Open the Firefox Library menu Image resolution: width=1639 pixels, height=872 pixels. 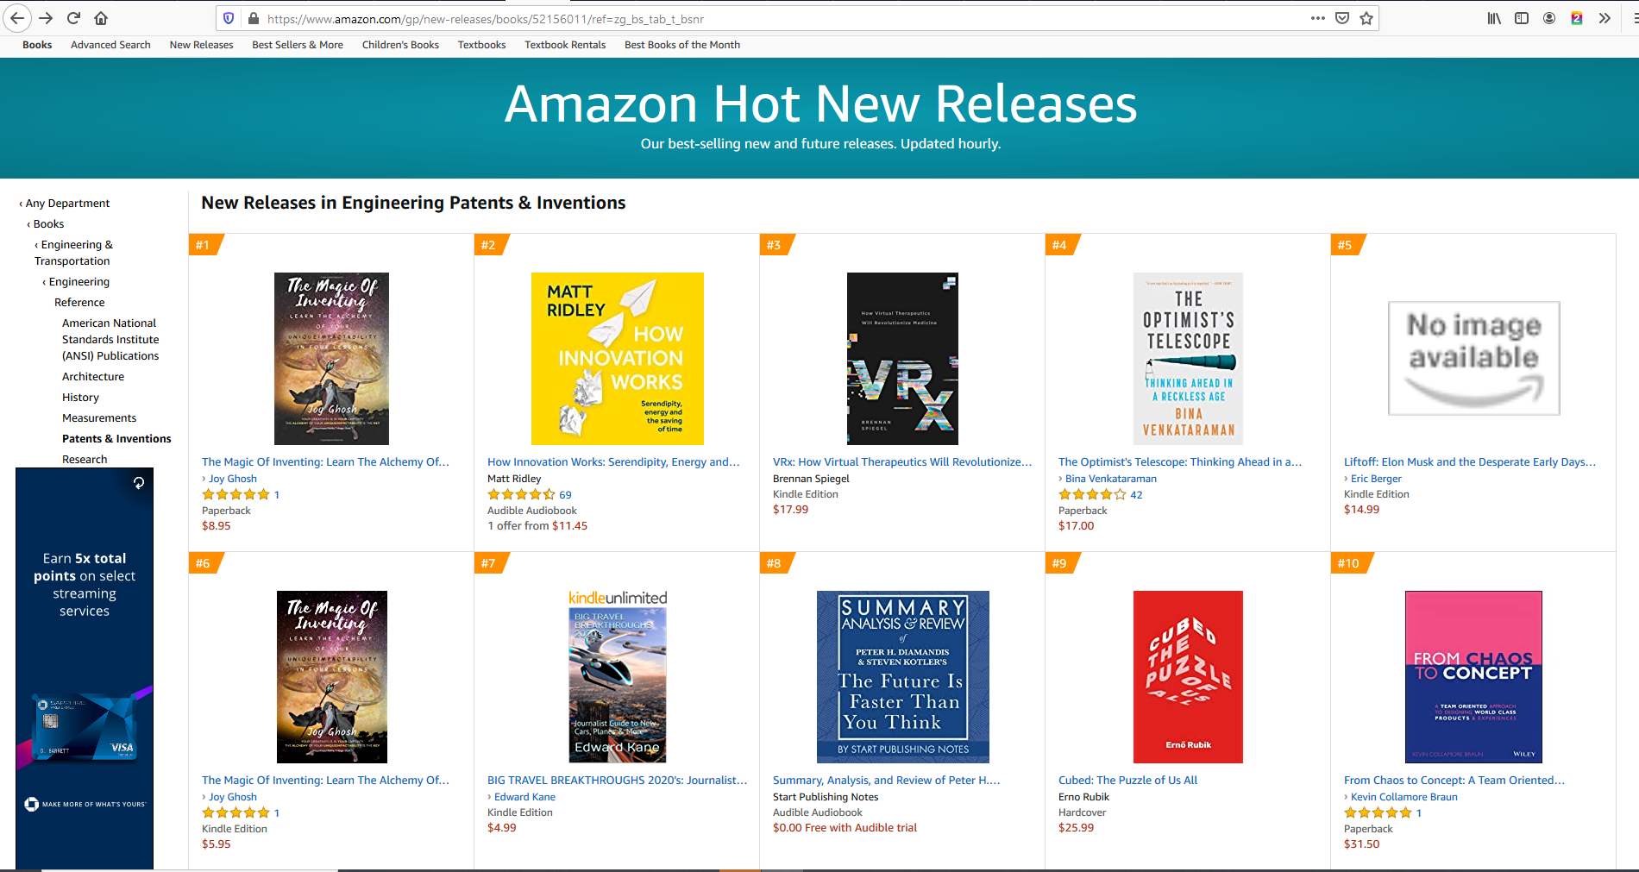click(1494, 18)
